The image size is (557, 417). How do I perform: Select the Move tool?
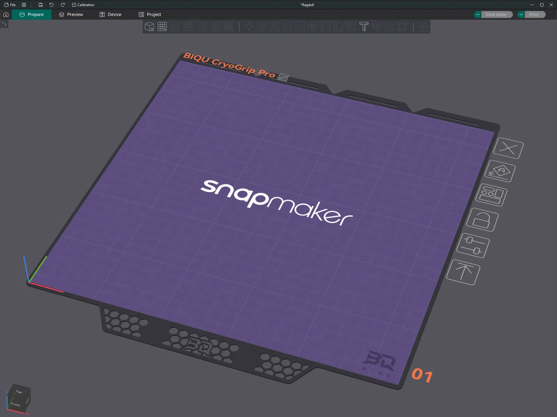point(249,27)
